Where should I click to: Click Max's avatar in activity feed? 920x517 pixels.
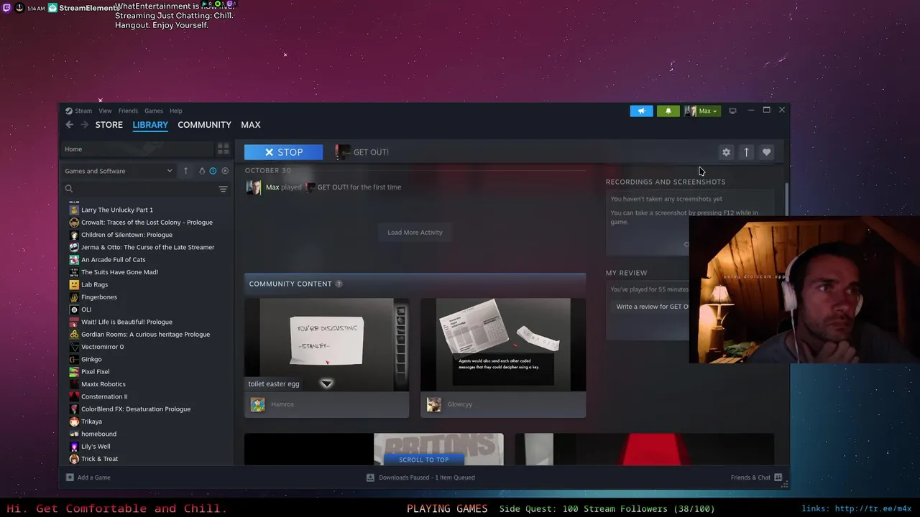pos(253,187)
